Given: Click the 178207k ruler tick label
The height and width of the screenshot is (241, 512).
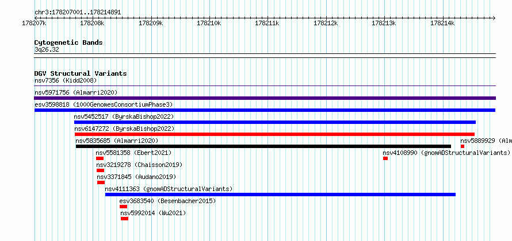Looking at the screenshot, I should tap(35, 23).
